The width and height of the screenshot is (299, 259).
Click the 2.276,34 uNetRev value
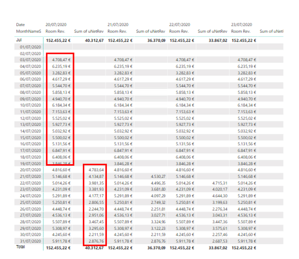click(x=220, y=209)
